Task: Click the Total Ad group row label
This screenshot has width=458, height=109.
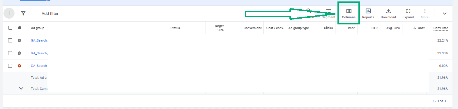Action: pyautogui.click(x=39, y=78)
